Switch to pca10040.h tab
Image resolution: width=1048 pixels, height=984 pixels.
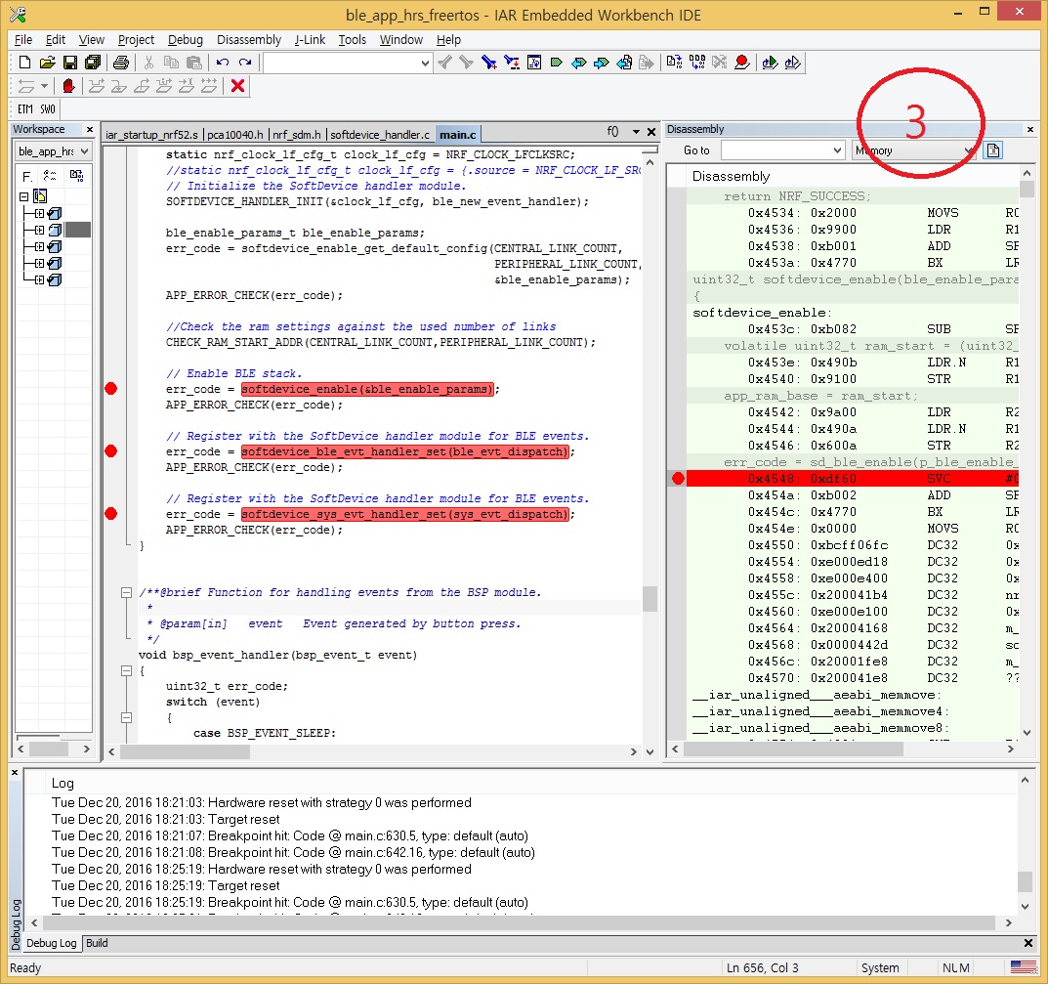(x=235, y=135)
